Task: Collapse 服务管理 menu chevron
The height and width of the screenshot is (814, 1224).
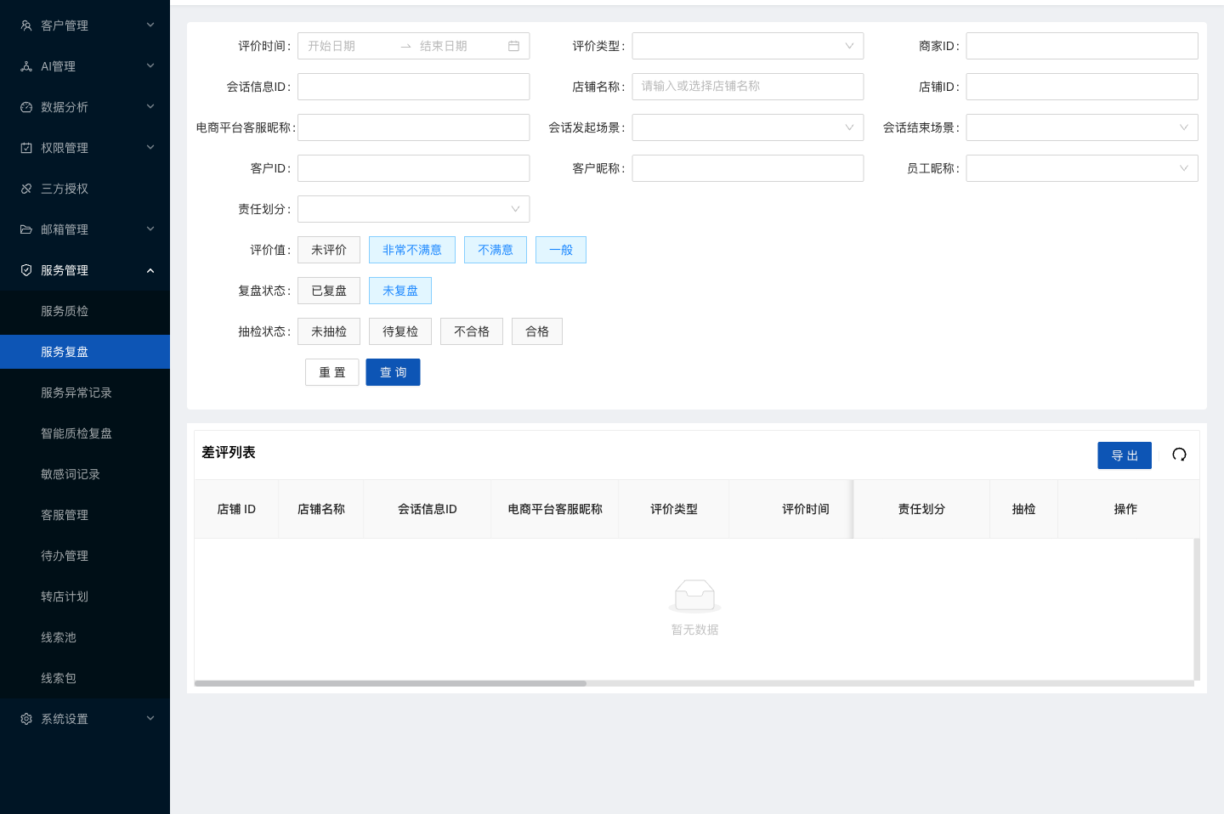Action: tap(150, 270)
